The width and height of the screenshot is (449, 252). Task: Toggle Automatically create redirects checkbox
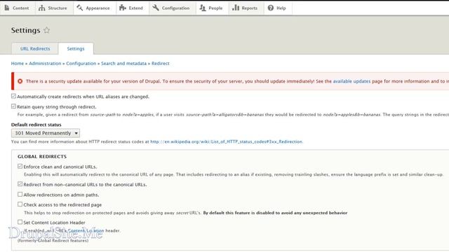pos(13,97)
